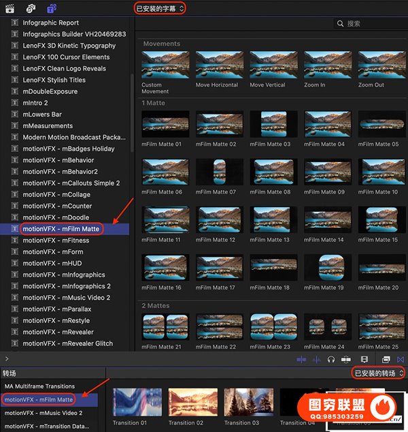This screenshot has height=432, width=408.
Task: Click the headphones solo icon
Action: 330,359
